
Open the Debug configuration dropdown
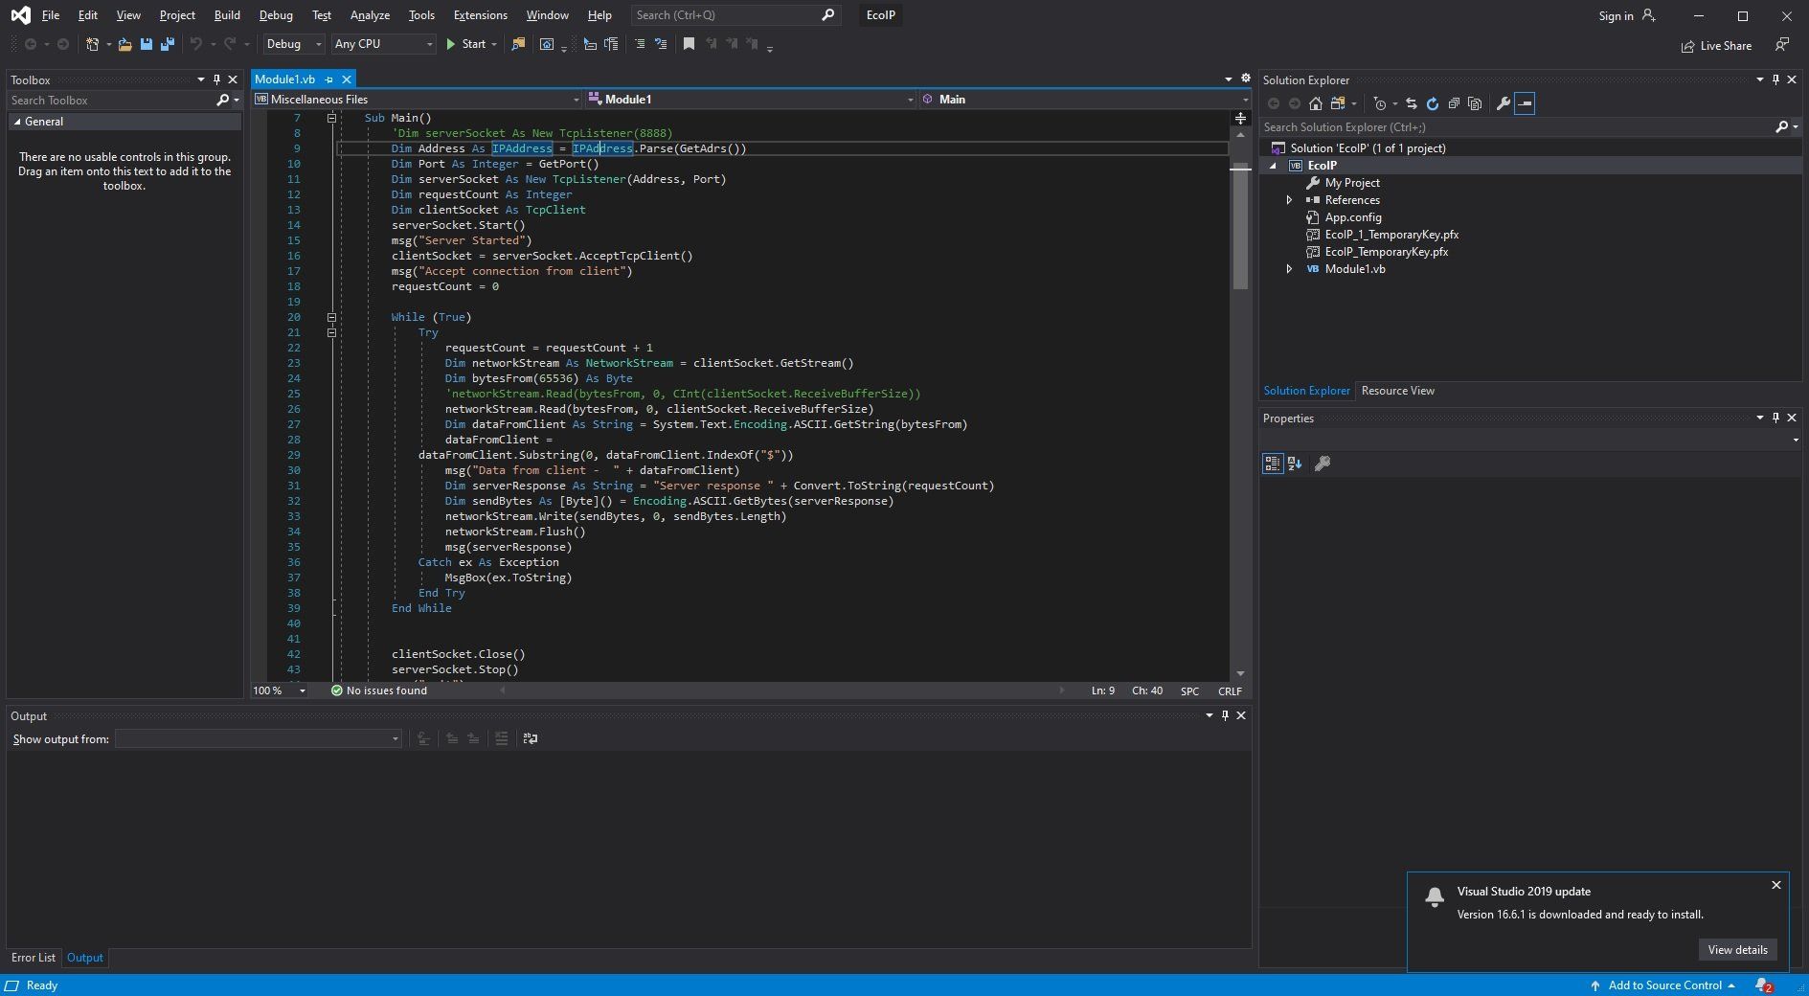[x=294, y=44]
